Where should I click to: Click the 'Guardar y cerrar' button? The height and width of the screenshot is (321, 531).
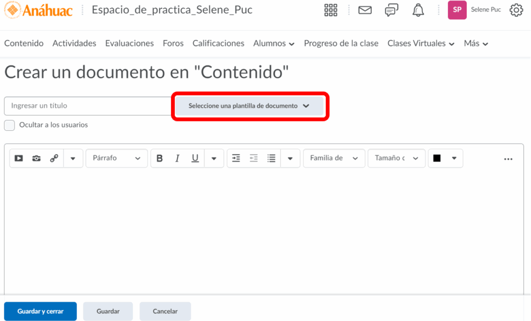[40, 311]
